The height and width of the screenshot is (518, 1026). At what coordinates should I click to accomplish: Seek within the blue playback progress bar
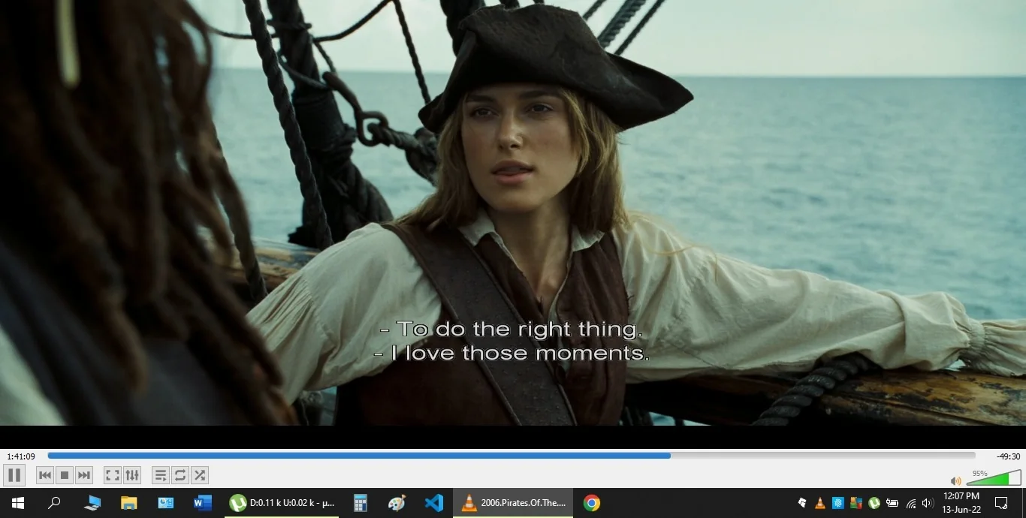[511, 456]
